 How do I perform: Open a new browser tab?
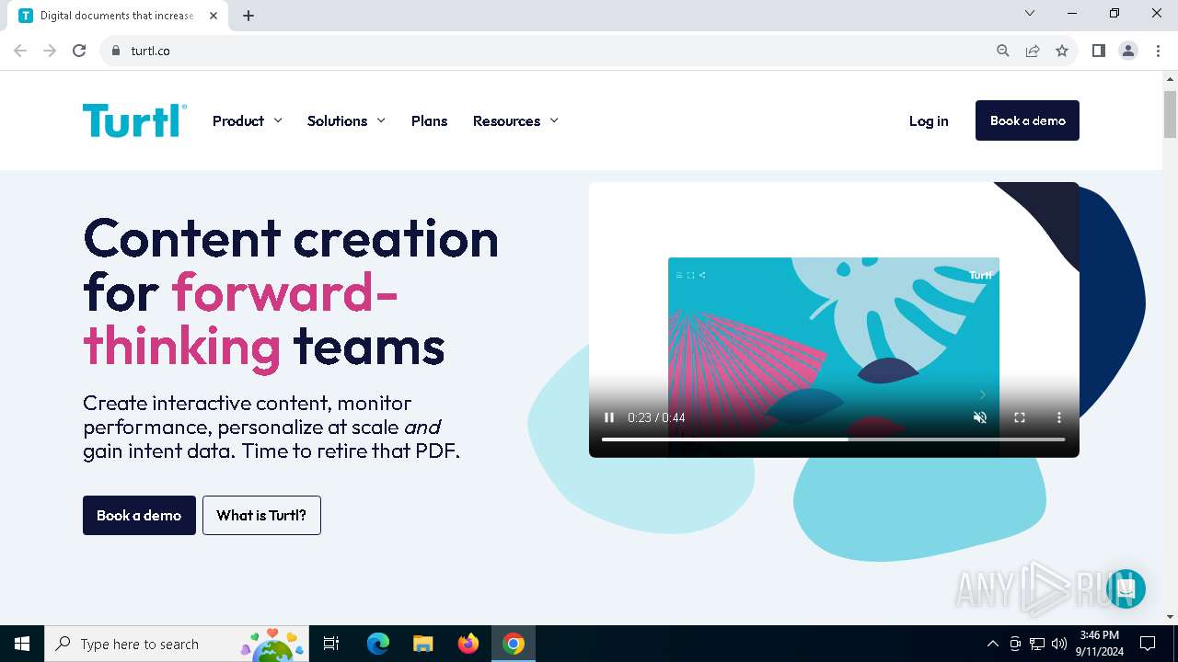click(x=248, y=16)
